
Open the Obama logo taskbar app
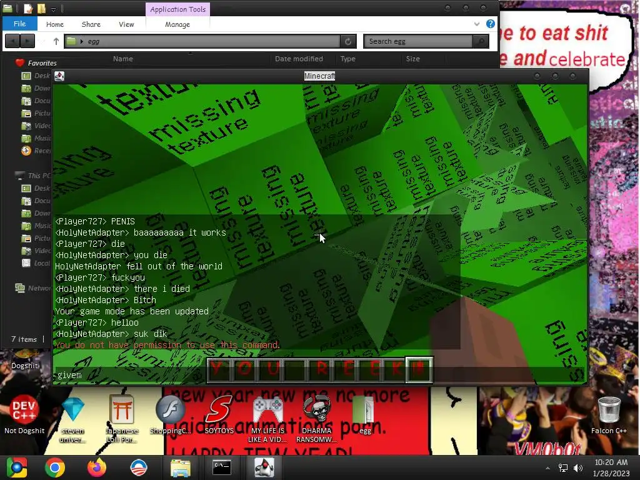point(138,467)
